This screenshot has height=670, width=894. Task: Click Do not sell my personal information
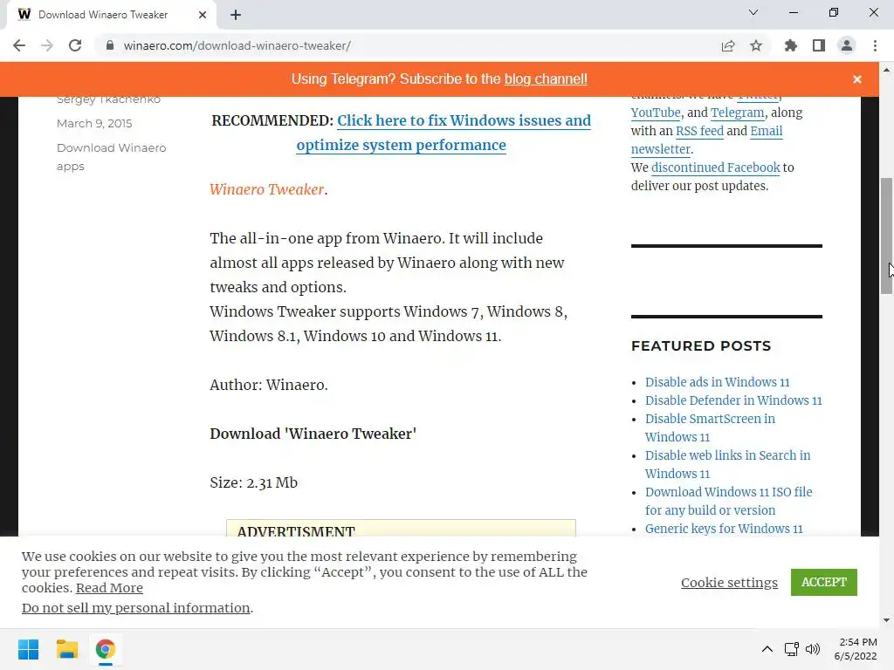pos(135,608)
